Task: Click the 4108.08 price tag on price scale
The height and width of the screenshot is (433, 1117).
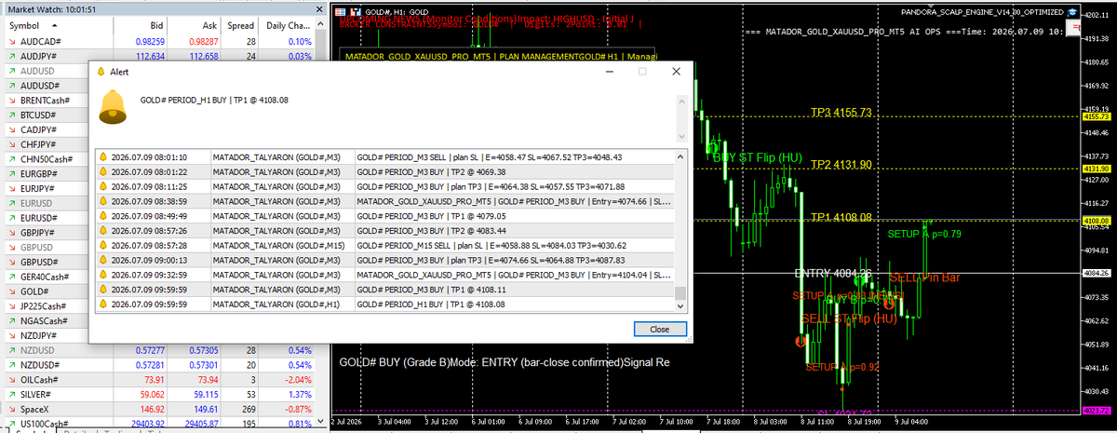Action: click(1095, 220)
